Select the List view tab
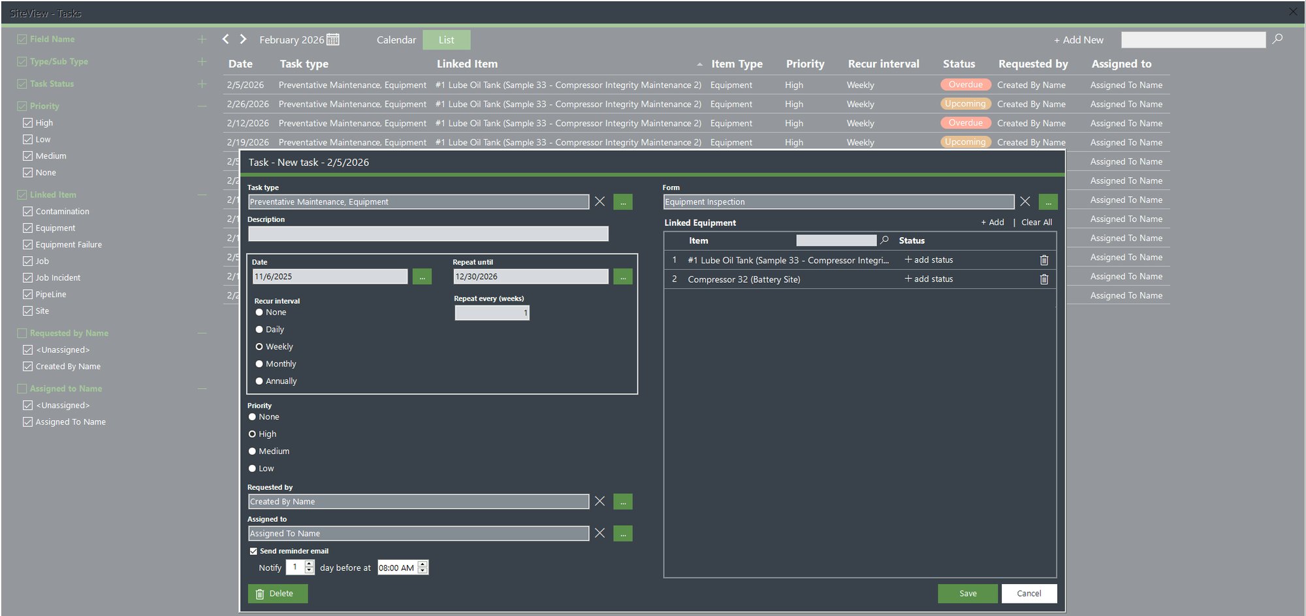 (x=447, y=40)
